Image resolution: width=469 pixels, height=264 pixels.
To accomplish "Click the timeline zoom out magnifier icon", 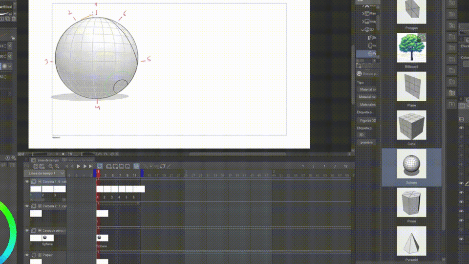I will pos(50,167).
